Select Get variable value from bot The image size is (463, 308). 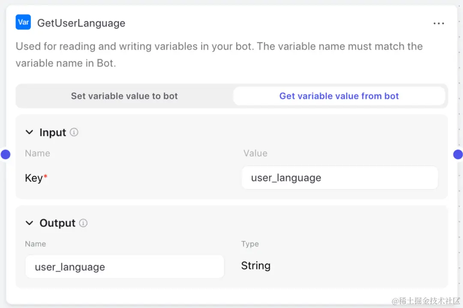pos(339,96)
